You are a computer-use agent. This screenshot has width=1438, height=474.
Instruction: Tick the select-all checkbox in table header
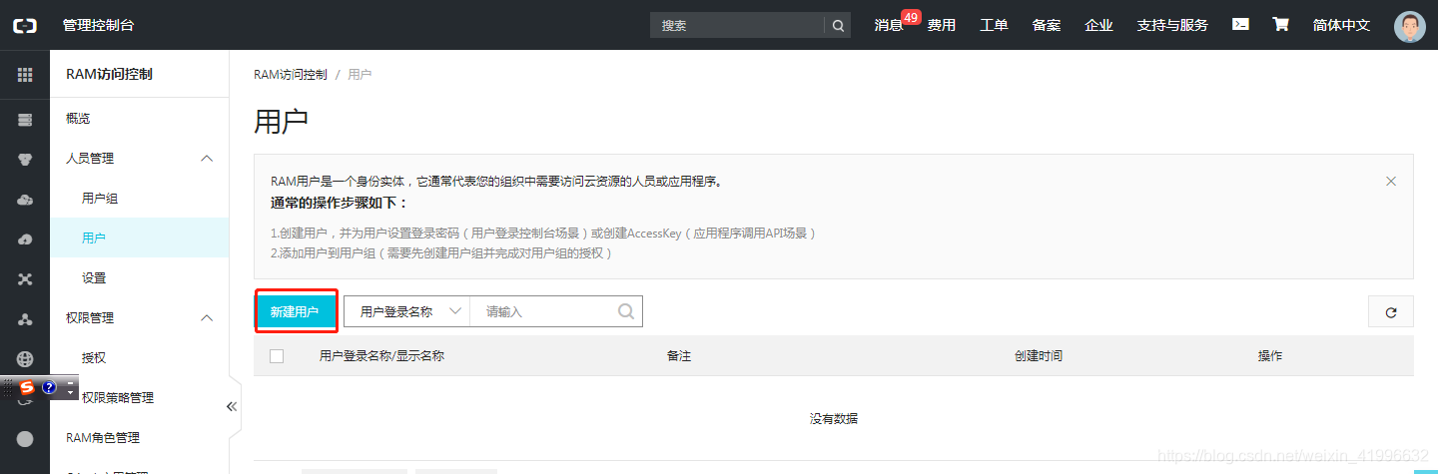[277, 355]
